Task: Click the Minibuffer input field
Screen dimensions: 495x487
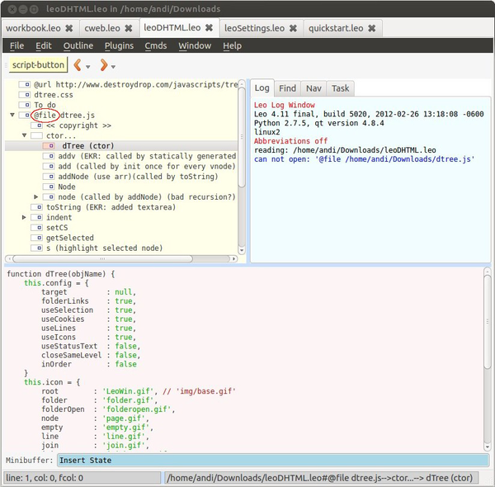Action: click(271, 460)
